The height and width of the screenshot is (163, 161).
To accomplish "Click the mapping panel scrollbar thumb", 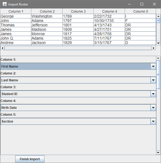I will 158,75.
